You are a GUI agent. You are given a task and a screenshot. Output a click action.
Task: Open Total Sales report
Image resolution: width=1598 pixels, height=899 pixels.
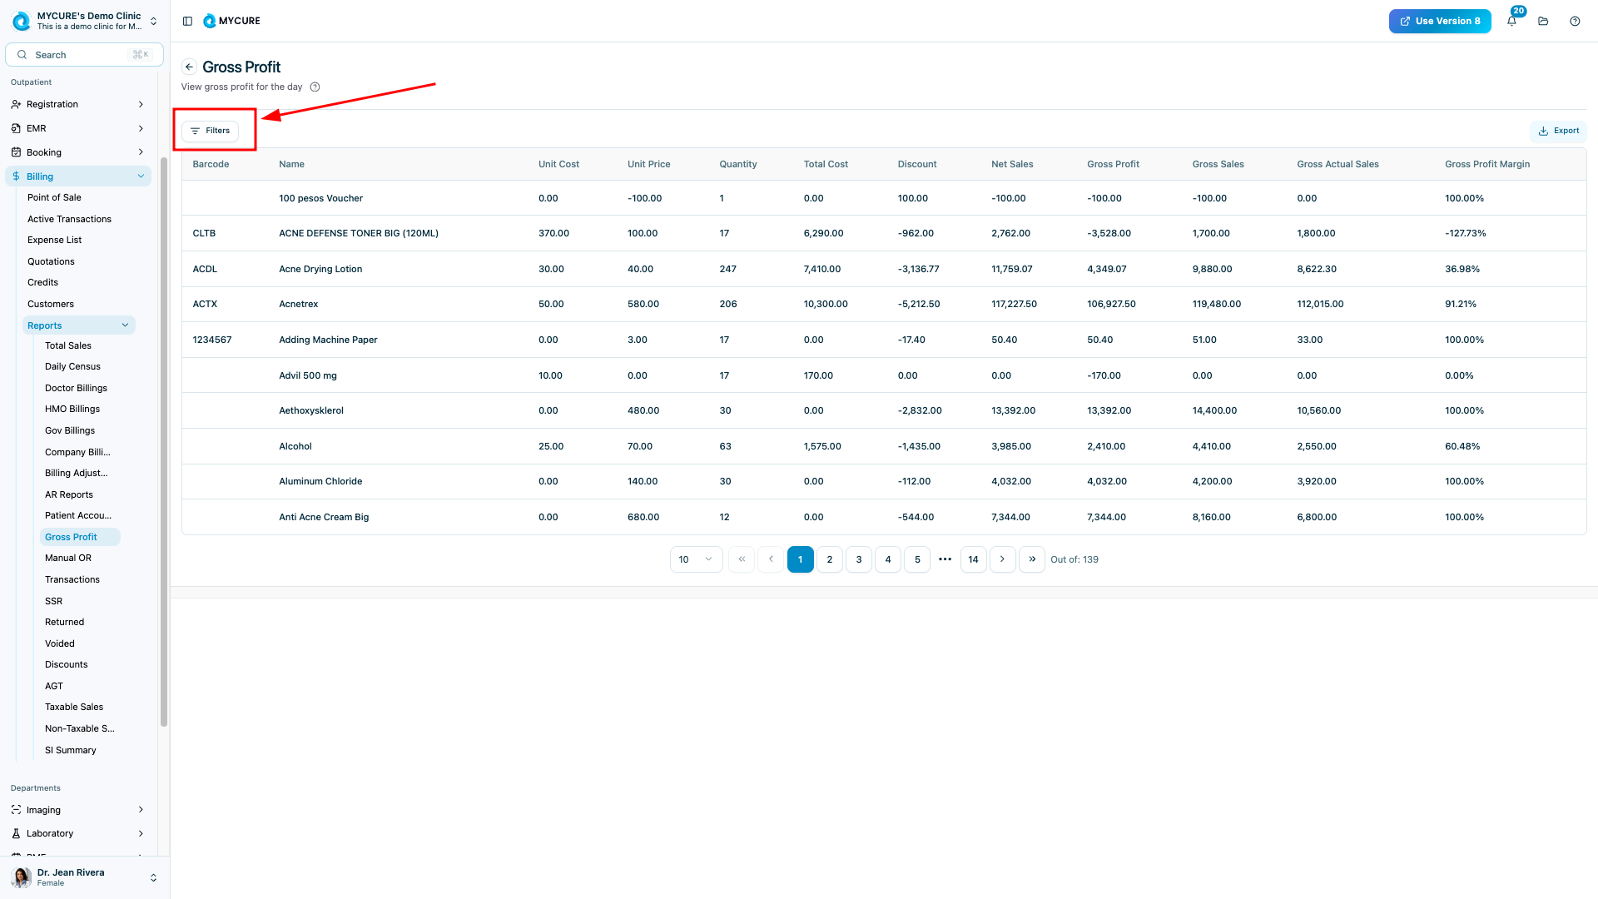[x=68, y=345]
